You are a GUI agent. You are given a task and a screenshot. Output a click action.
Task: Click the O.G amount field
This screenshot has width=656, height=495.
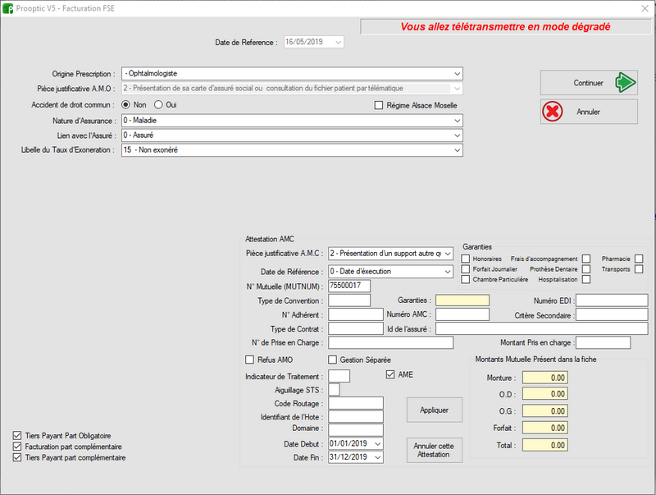coord(545,411)
